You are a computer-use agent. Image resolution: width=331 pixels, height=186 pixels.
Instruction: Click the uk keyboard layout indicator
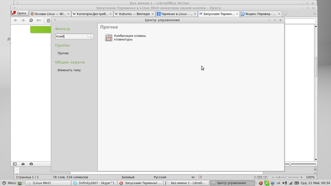pos(278,183)
